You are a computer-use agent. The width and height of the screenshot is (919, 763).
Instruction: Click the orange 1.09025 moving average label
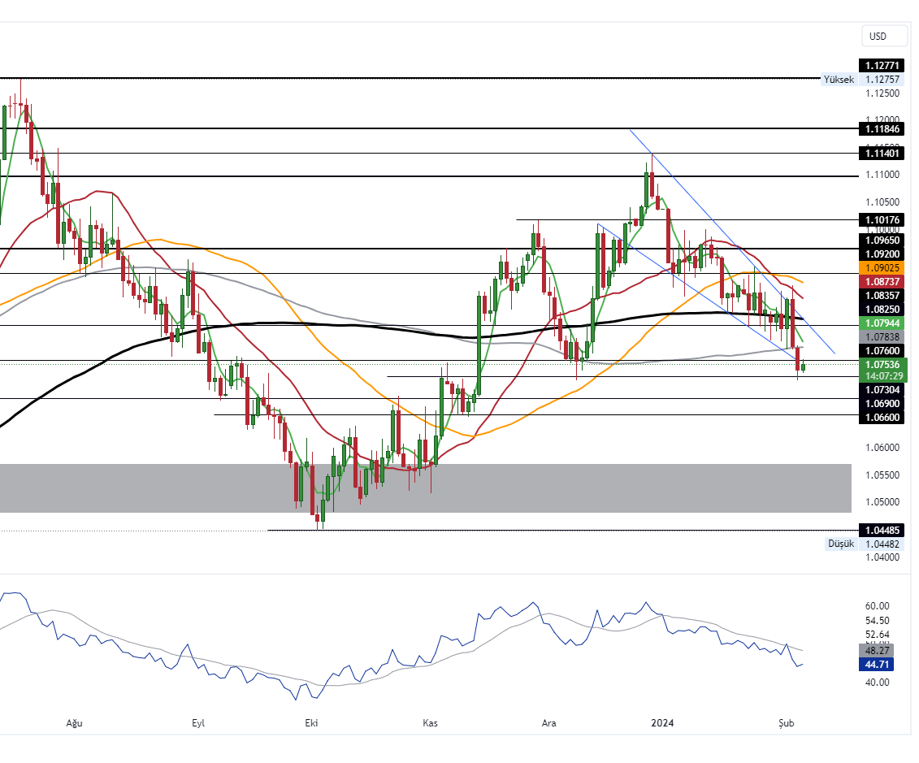pyautogui.click(x=882, y=267)
